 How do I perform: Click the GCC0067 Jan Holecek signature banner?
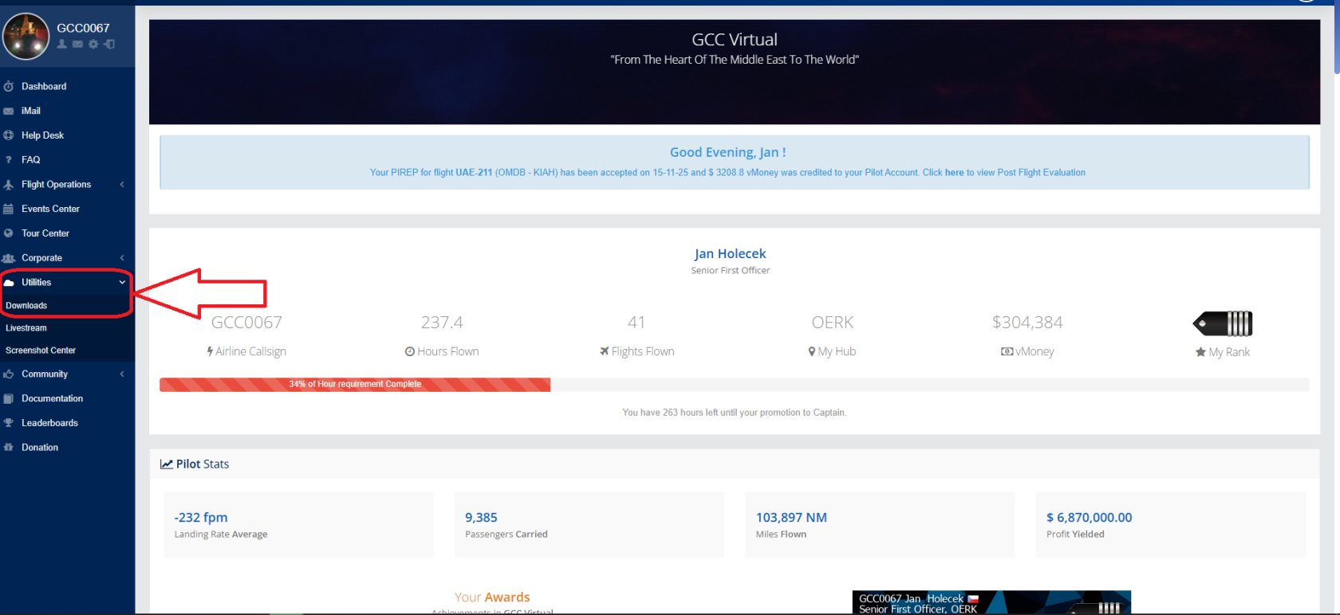coord(991,603)
